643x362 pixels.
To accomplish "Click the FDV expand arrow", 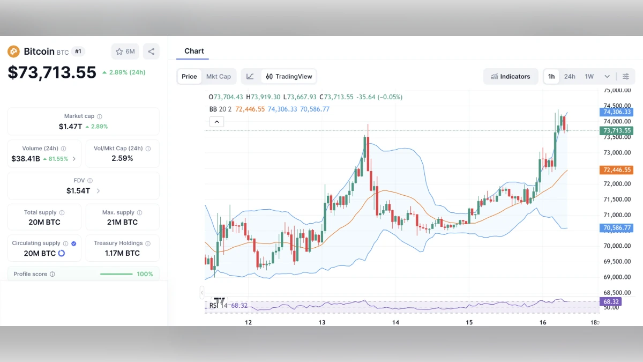I will [x=98, y=190].
